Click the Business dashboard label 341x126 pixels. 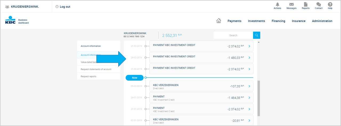(23, 22)
